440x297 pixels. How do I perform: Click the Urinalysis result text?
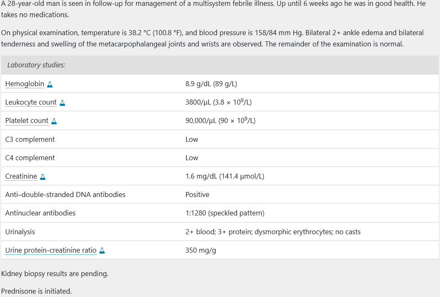click(273, 232)
